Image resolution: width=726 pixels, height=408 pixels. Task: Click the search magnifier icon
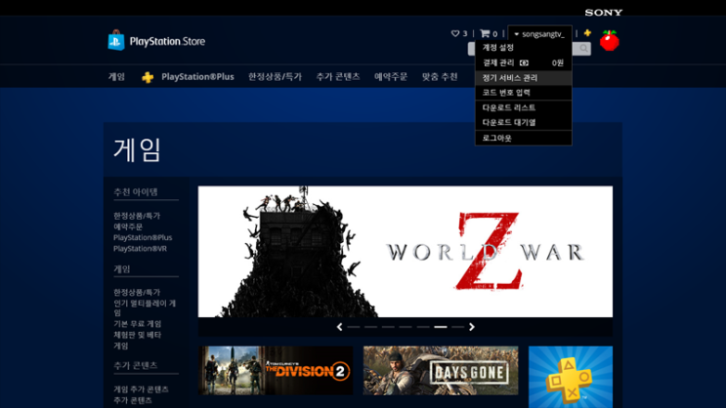583,48
